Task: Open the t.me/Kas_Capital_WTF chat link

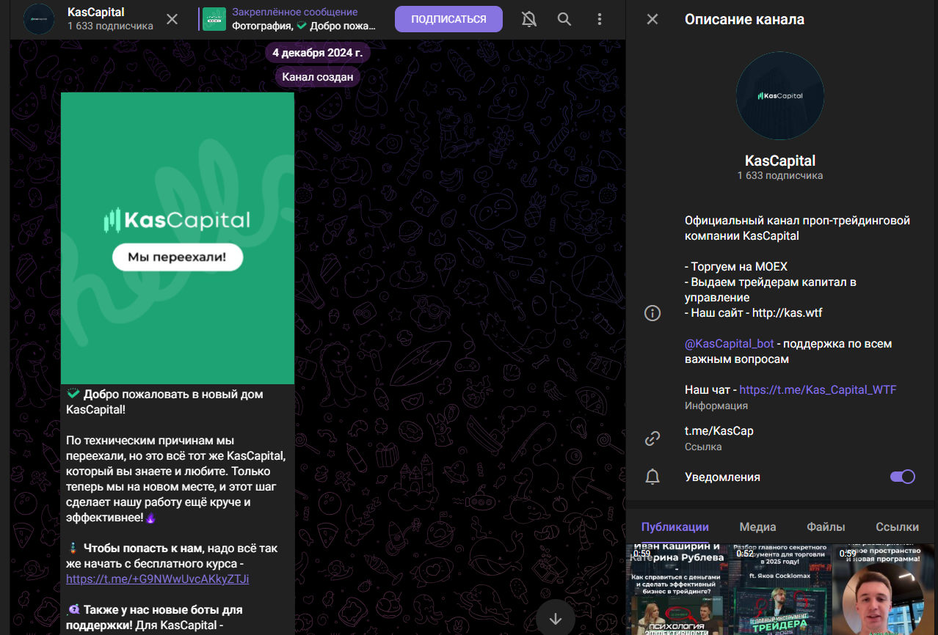Action: (x=818, y=390)
